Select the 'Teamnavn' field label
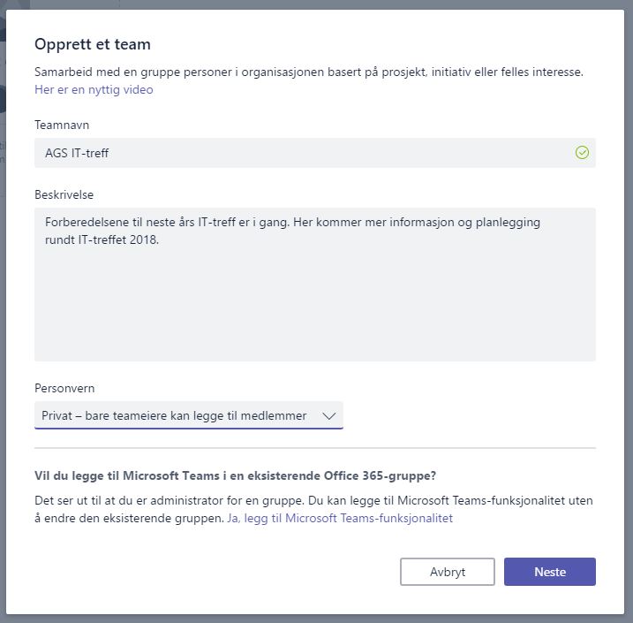 click(62, 125)
